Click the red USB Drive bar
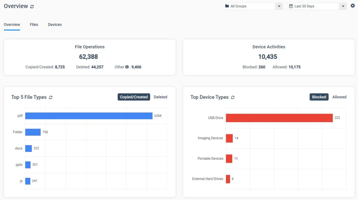The height and width of the screenshot is (200, 358). pyautogui.click(x=279, y=118)
